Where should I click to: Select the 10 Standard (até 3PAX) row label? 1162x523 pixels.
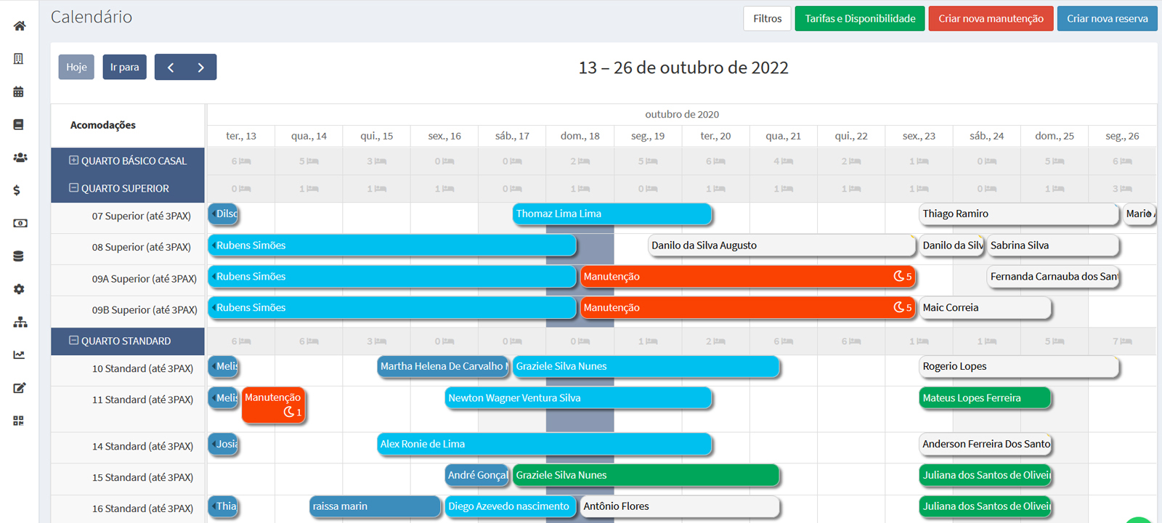142,369
